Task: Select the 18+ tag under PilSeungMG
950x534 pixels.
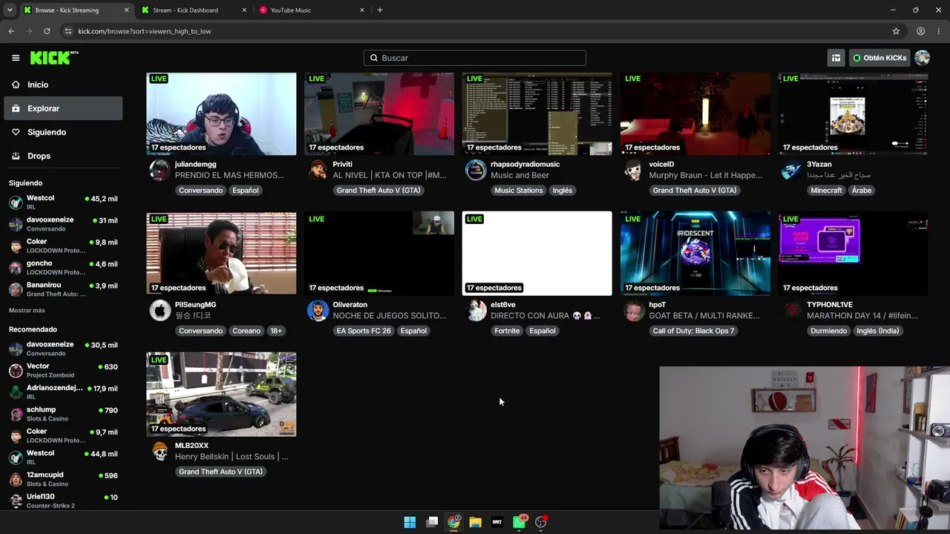Action: coord(276,331)
